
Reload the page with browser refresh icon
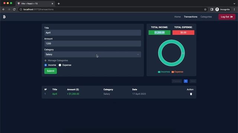(14, 9)
